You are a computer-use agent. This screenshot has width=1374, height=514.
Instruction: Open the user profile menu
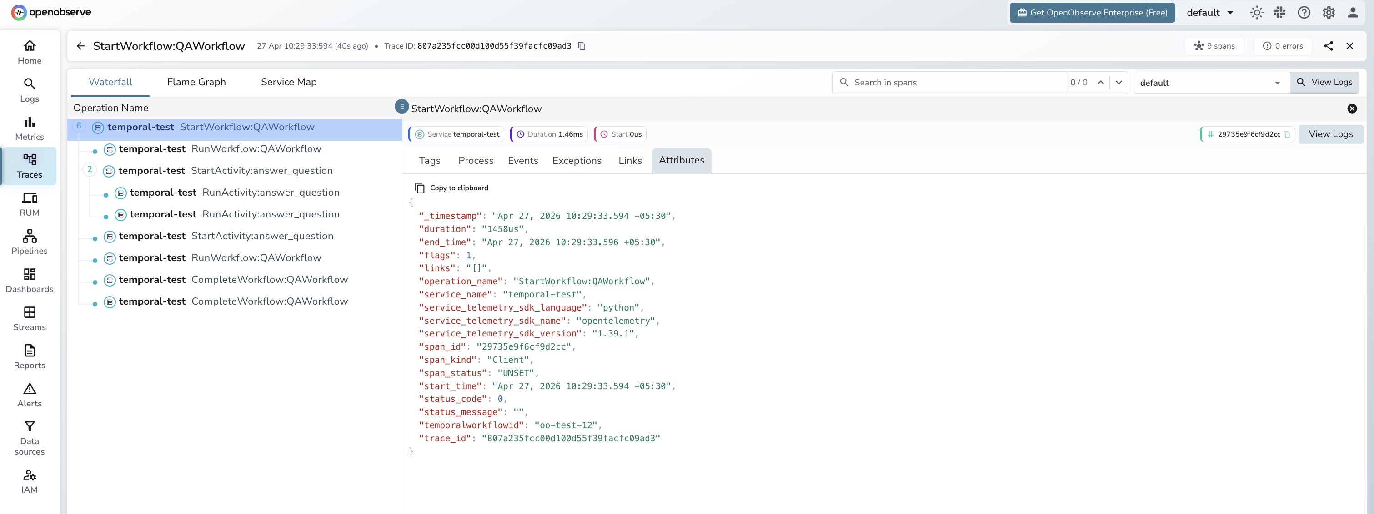click(1353, 12)
